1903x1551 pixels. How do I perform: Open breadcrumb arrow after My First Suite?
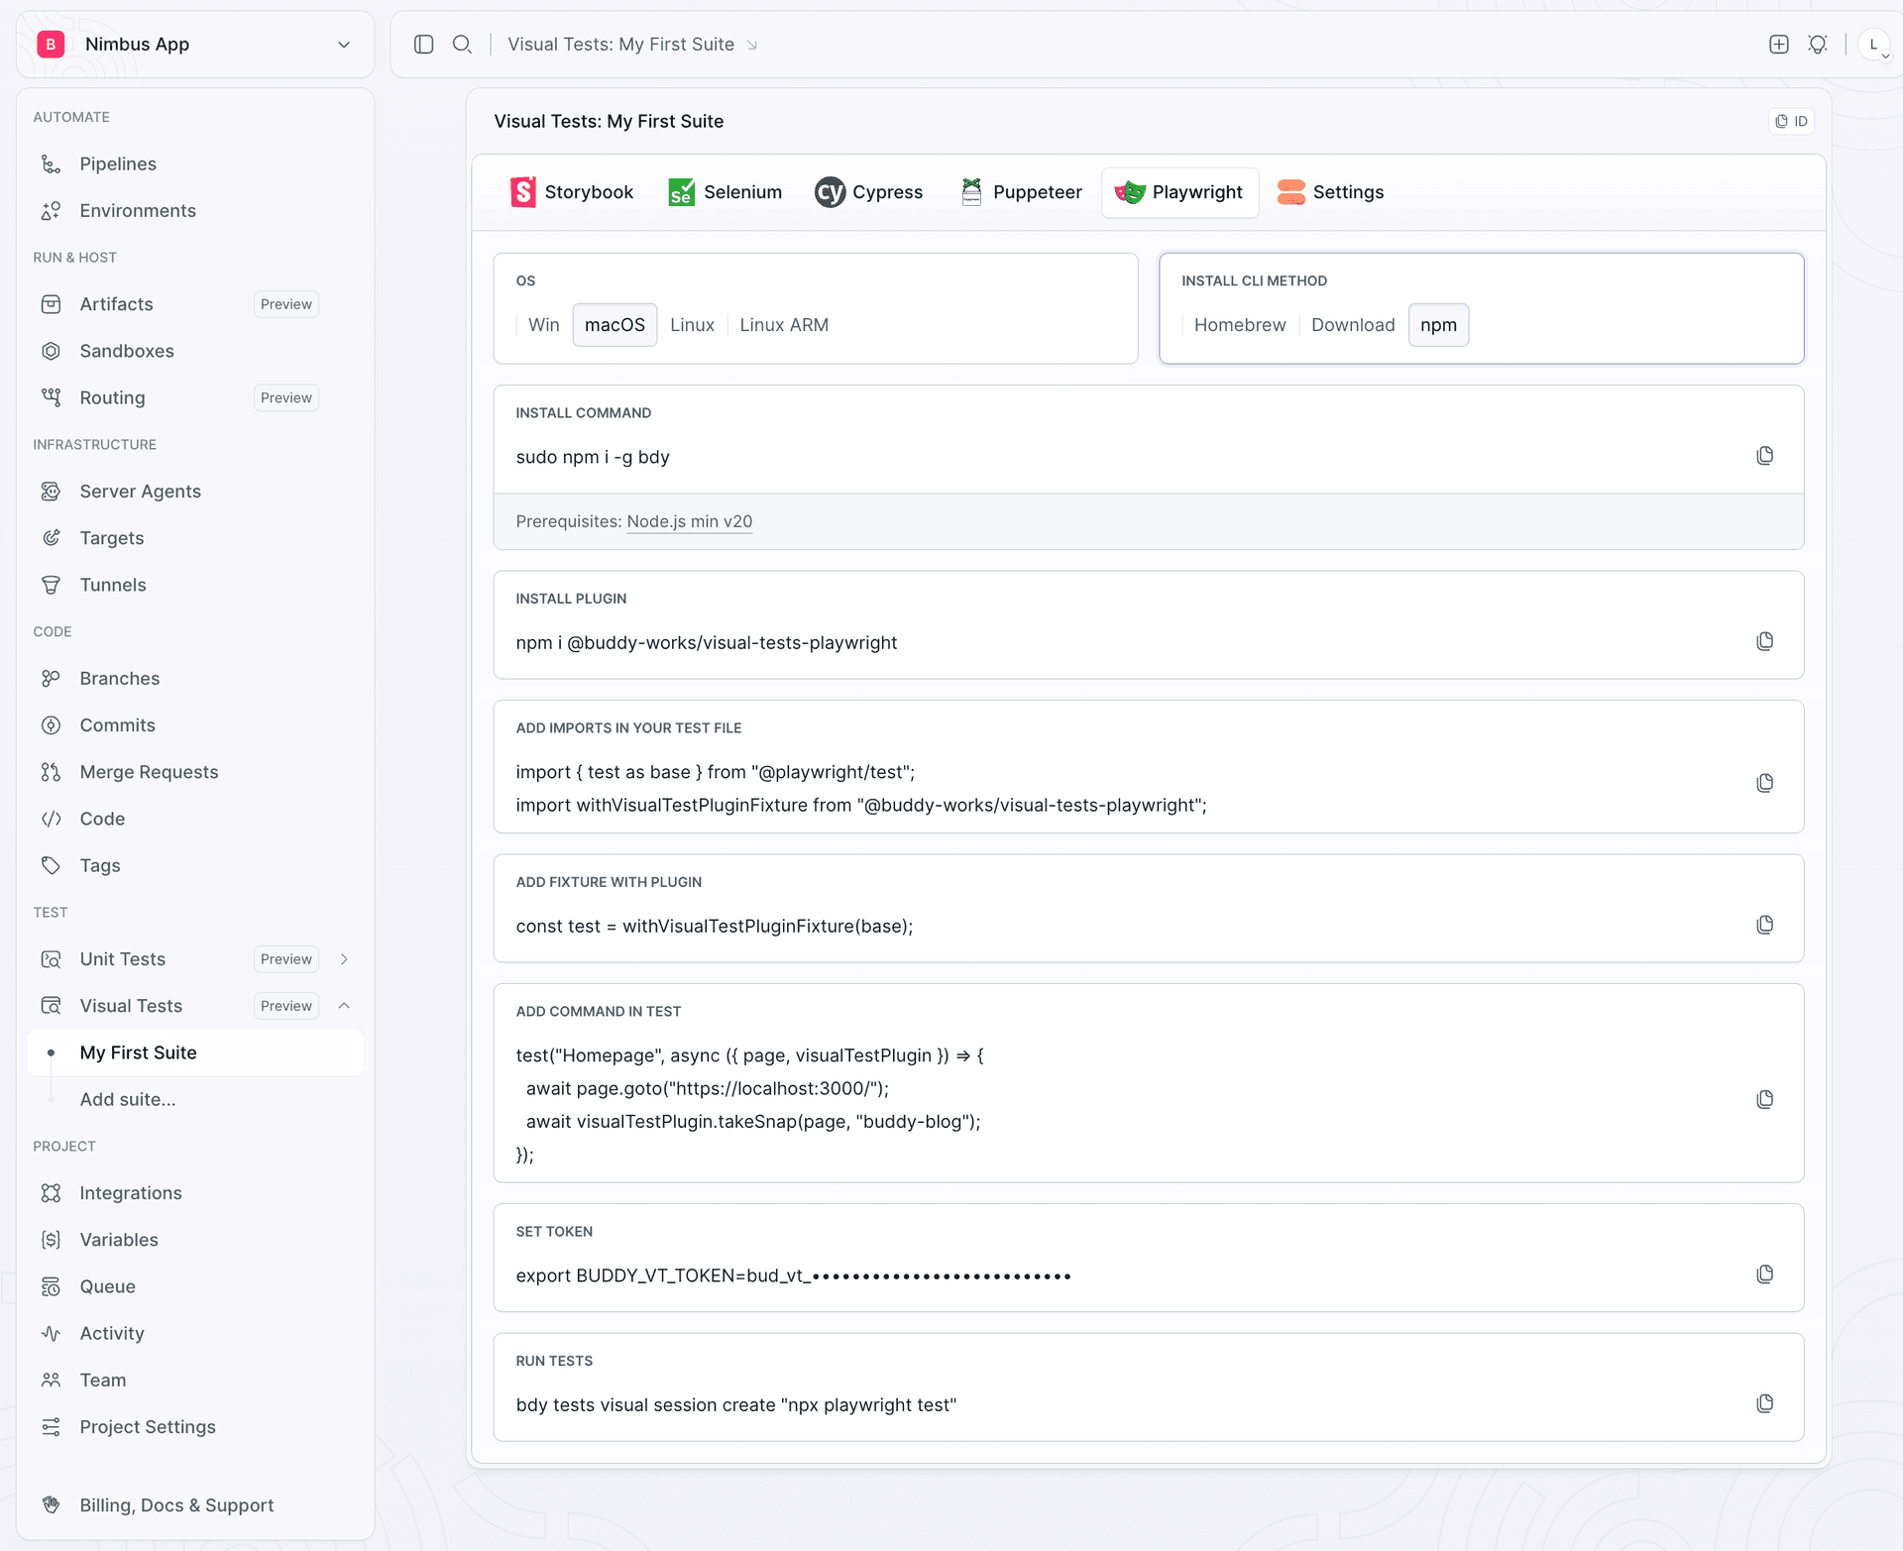point(752,46)
